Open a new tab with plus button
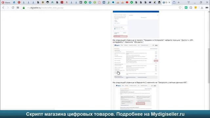This screenshot has height=118, width=210. (x=178, y=2)
